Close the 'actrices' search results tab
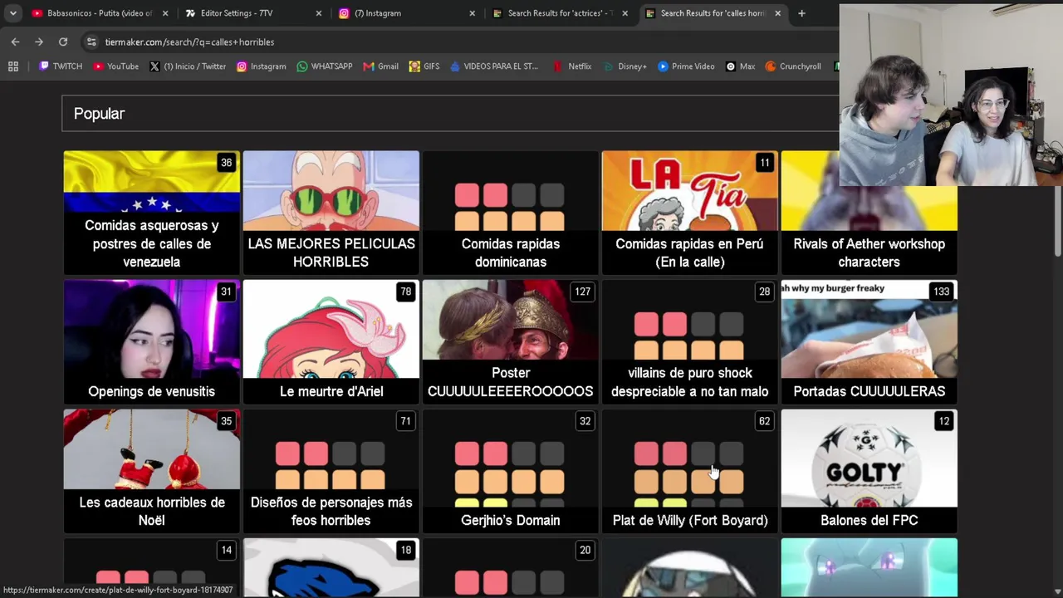The width and height of the screenshot is (1063, 598). 625,13
